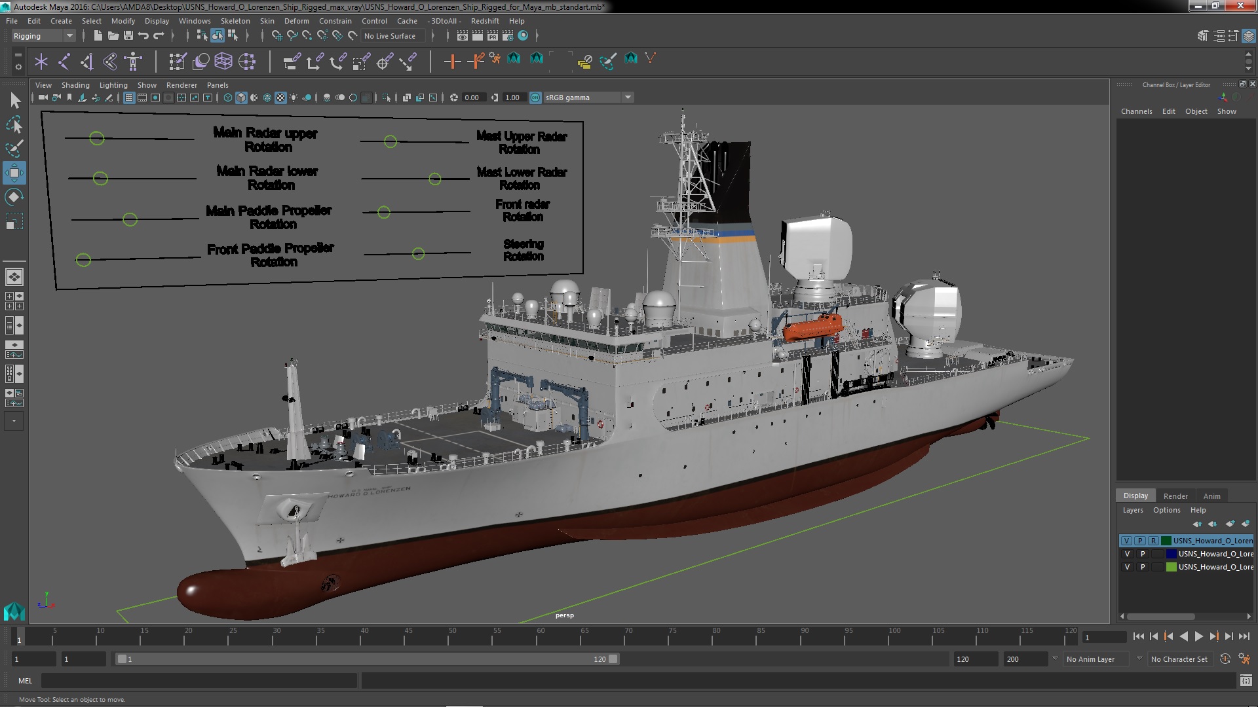Screen dimensions: 1258x707
Task: Open the Constrain menu
Action: tap(335, 21)
